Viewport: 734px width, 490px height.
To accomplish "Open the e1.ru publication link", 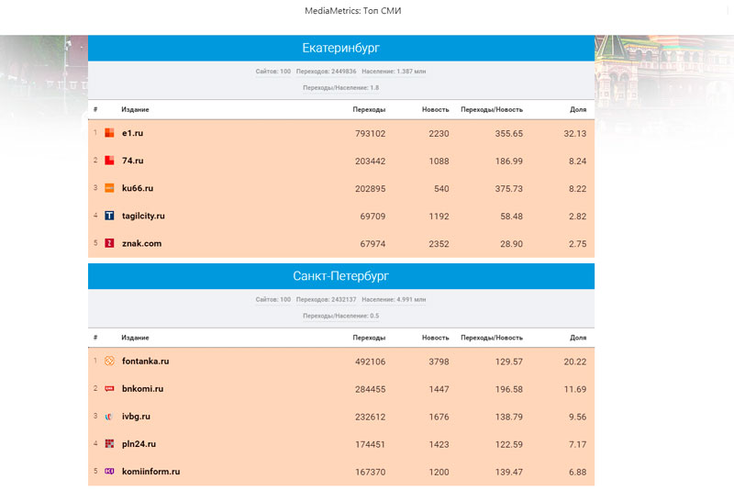I will pos(132,133).
